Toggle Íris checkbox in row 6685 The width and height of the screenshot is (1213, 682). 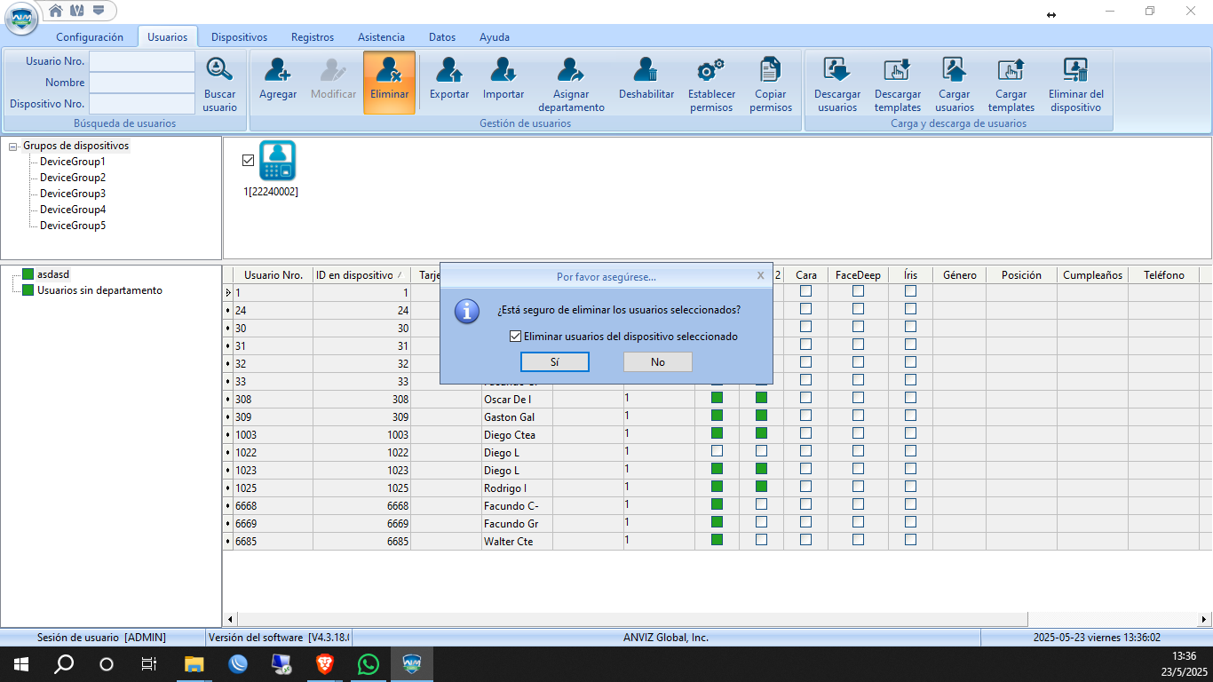tap(910, 540)
